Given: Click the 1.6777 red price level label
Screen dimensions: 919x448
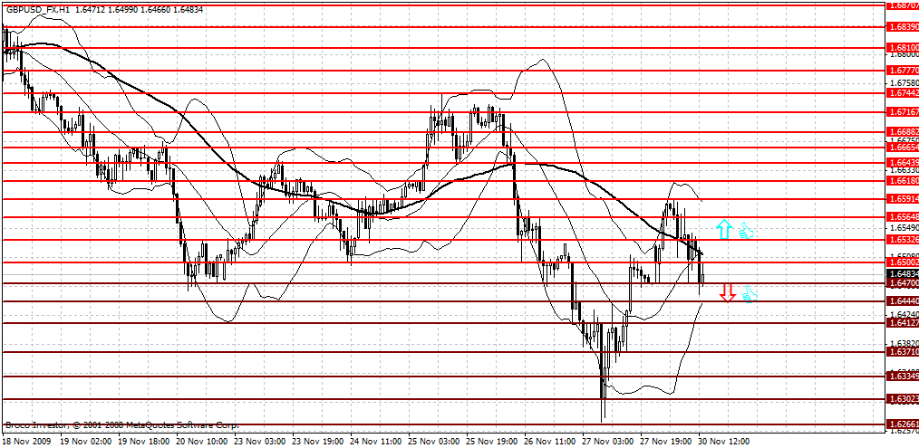Looking at the screenshot, I should coord(904,71).
